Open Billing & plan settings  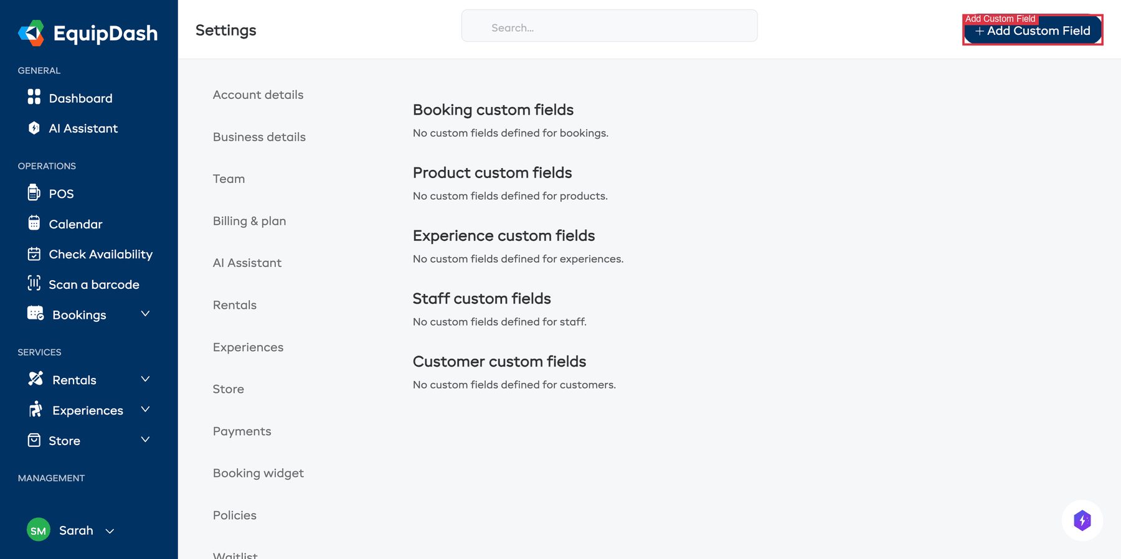250,221
